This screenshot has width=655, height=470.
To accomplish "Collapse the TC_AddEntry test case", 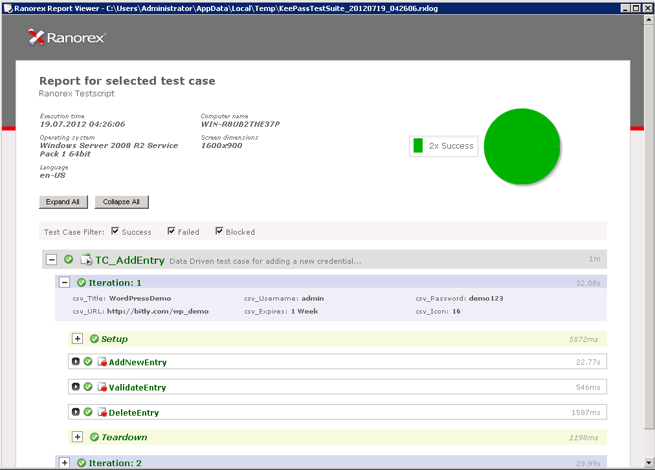I will pos(51,260).
